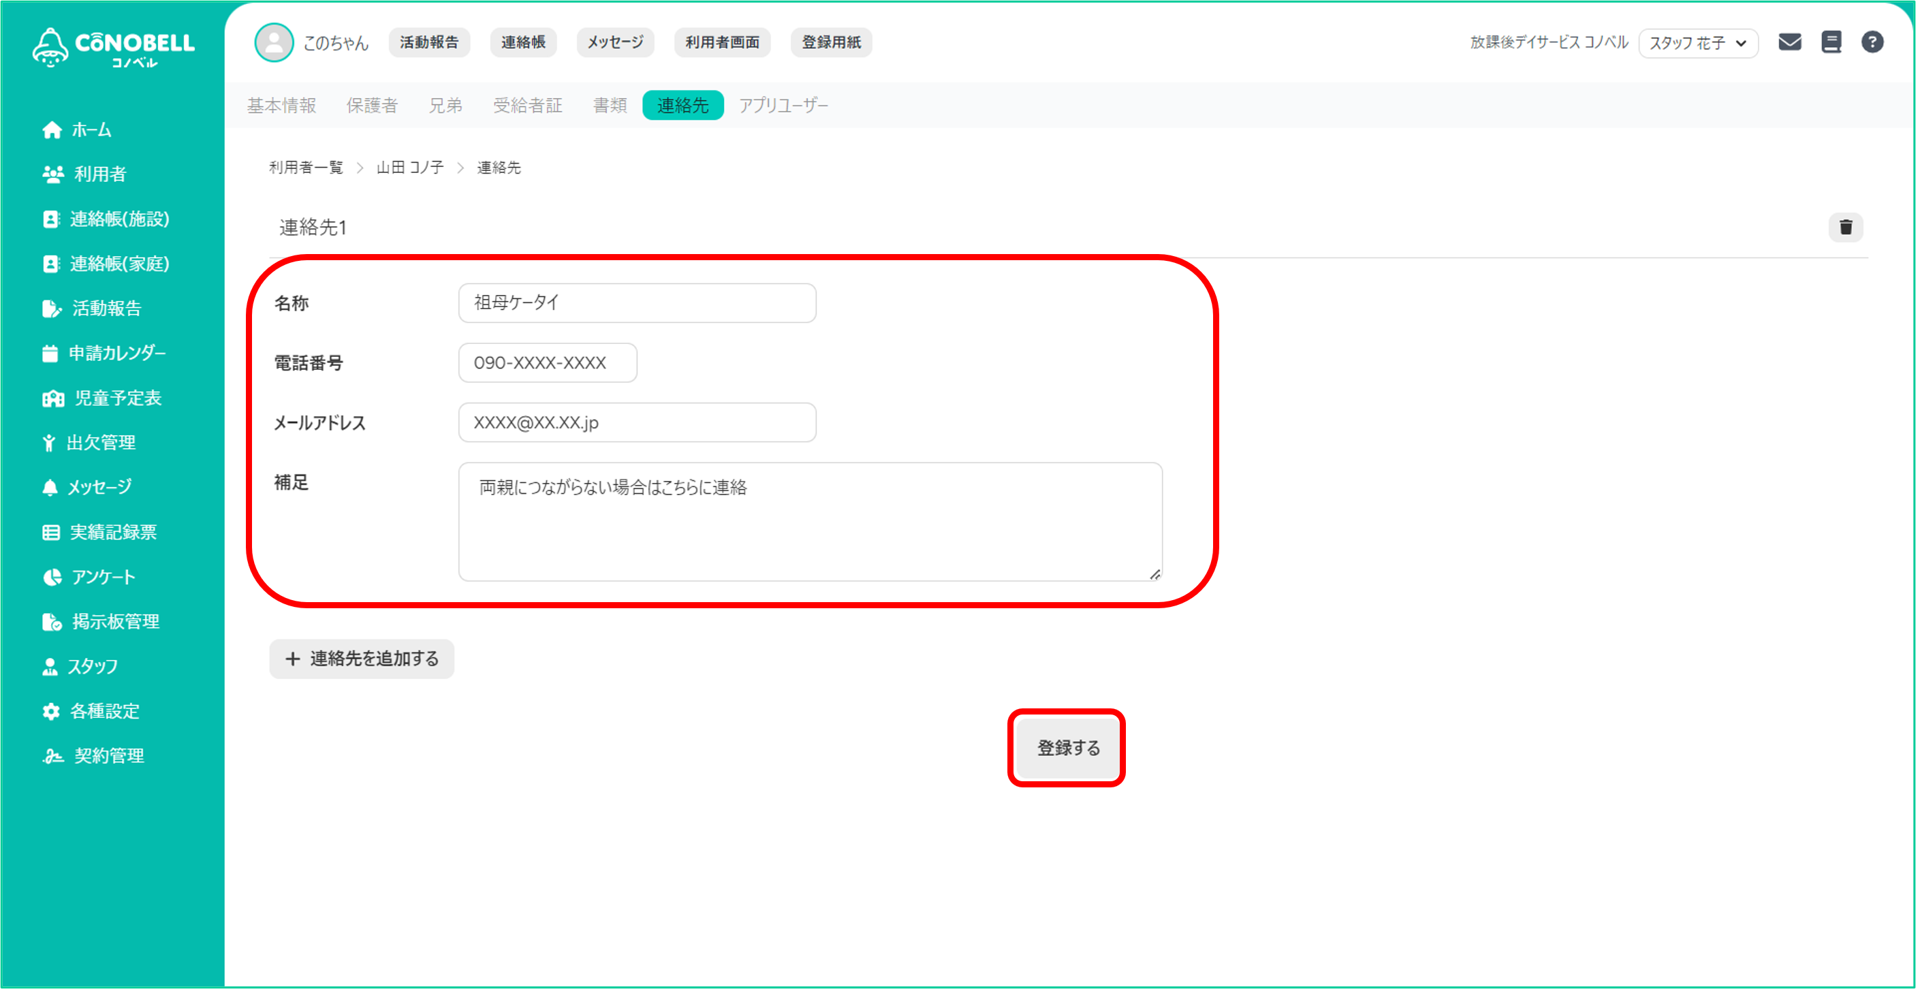This screenshot has width=1916, height=989.
Task: Open the Home page from sidebar
Action: click(78, 130)
